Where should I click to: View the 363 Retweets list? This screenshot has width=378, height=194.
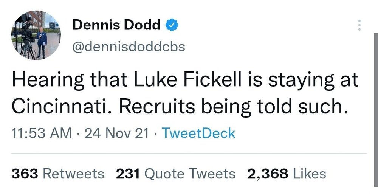[x=57, y=174]
